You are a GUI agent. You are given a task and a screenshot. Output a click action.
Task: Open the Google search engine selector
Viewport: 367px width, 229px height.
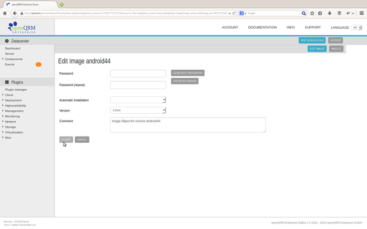point(243,13)
